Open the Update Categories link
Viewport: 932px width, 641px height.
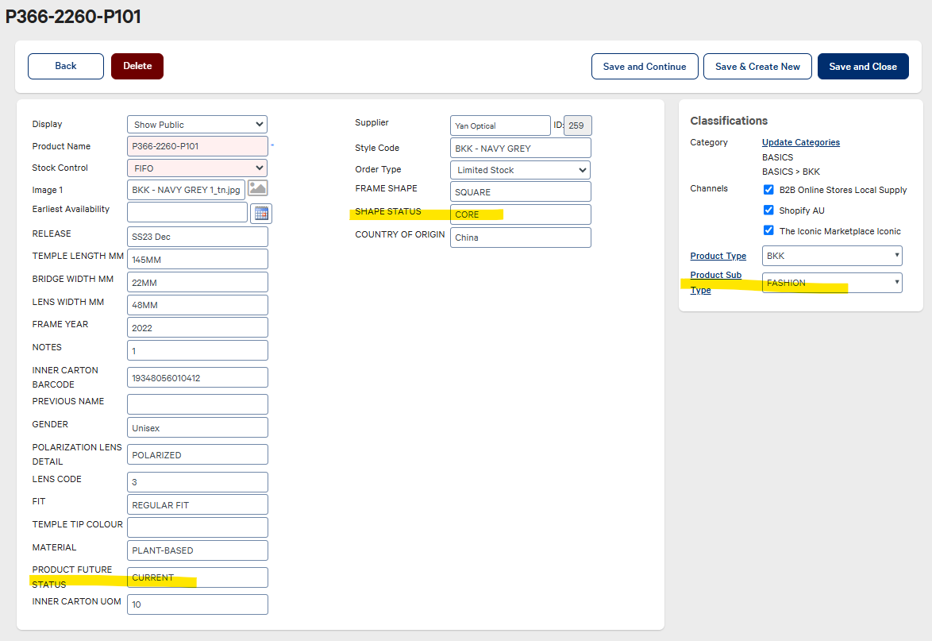click(800, 143)
